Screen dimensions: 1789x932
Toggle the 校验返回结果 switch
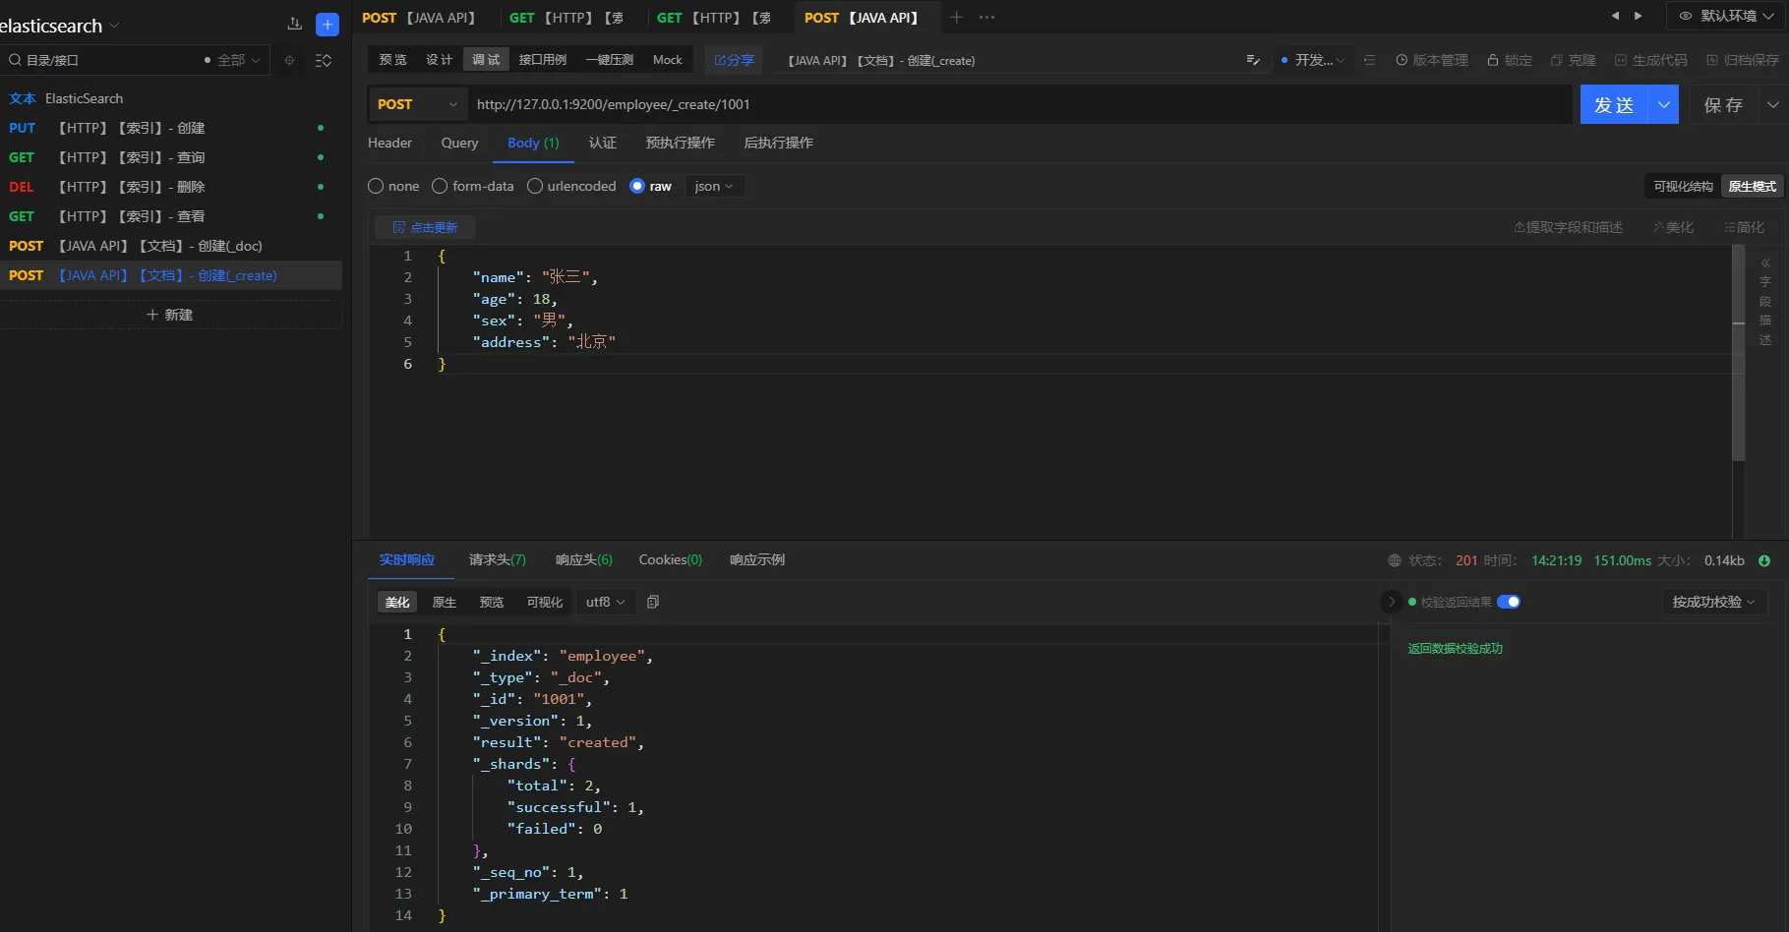pos(1508,602)
